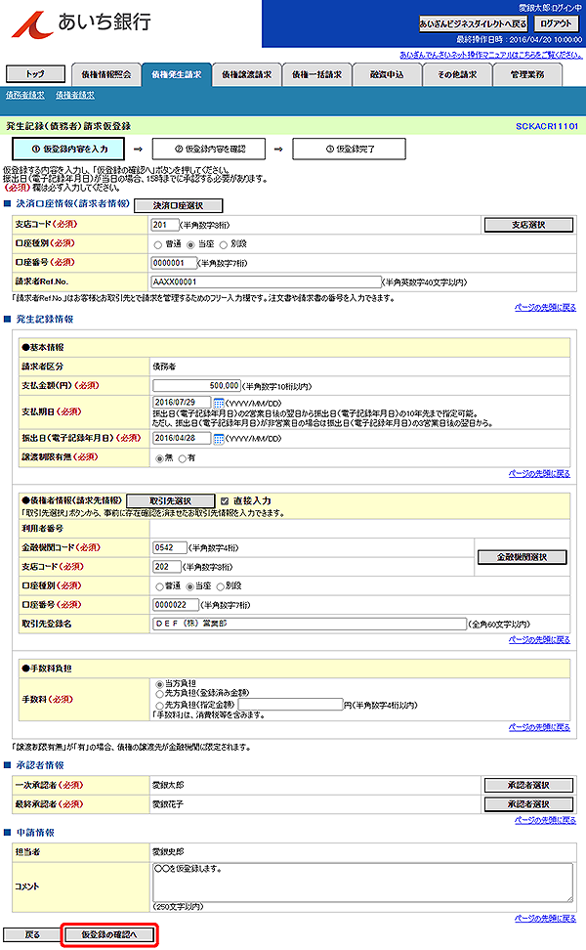Focus the 振出日 date field

point(183,438)
